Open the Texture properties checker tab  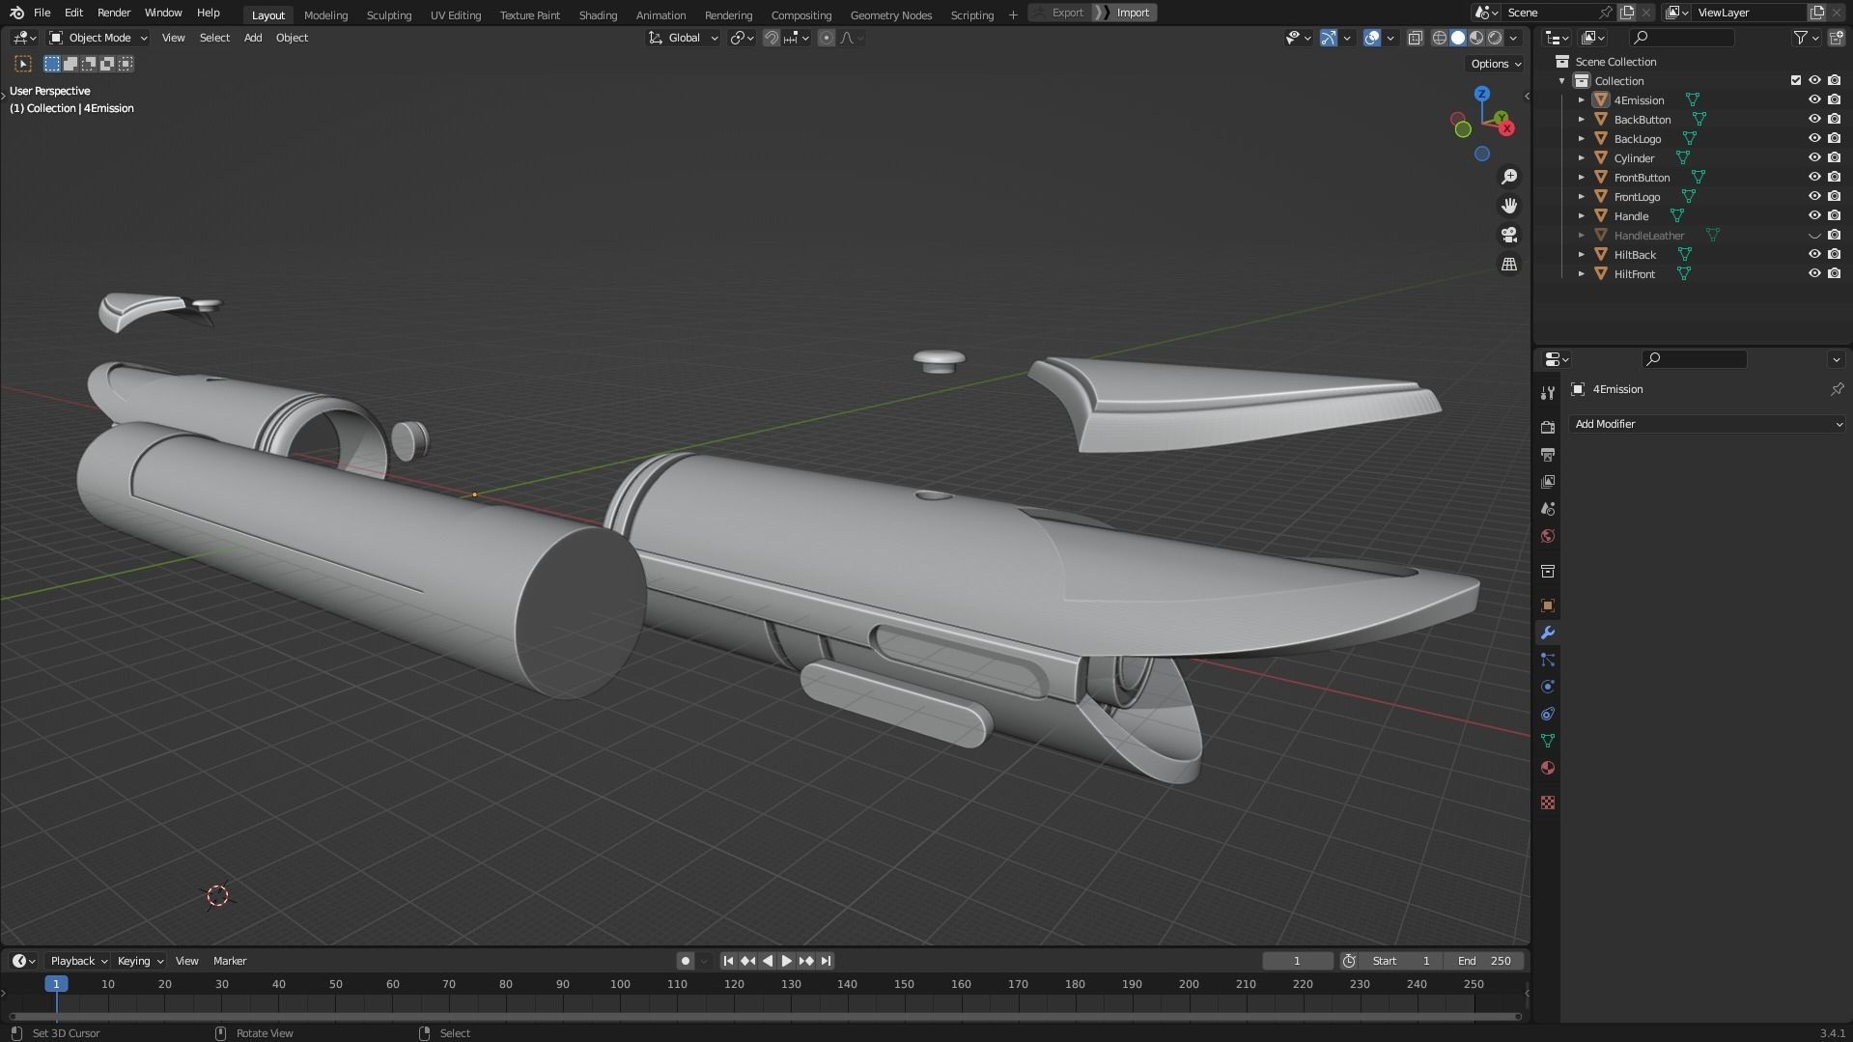pos(1548,803)
